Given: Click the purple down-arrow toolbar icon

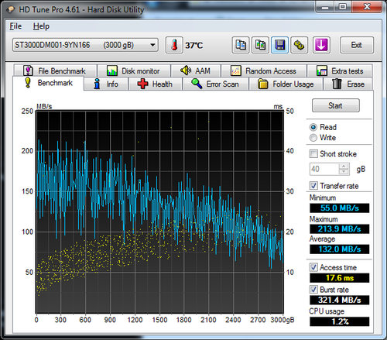Looking at the screenshot, I should [321, 45].
